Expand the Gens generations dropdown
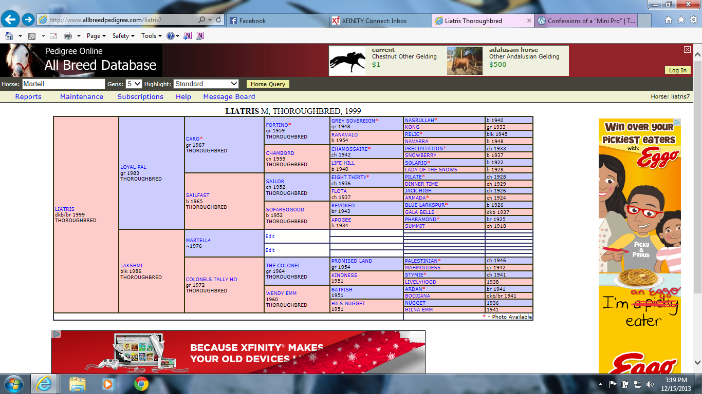702x394 pixels. pyautogui.click(x=134, y=84)
